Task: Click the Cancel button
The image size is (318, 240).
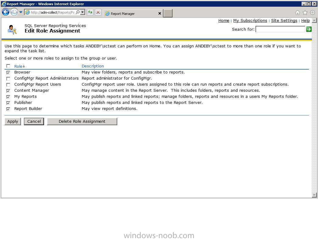Action: tap(34, 121)
